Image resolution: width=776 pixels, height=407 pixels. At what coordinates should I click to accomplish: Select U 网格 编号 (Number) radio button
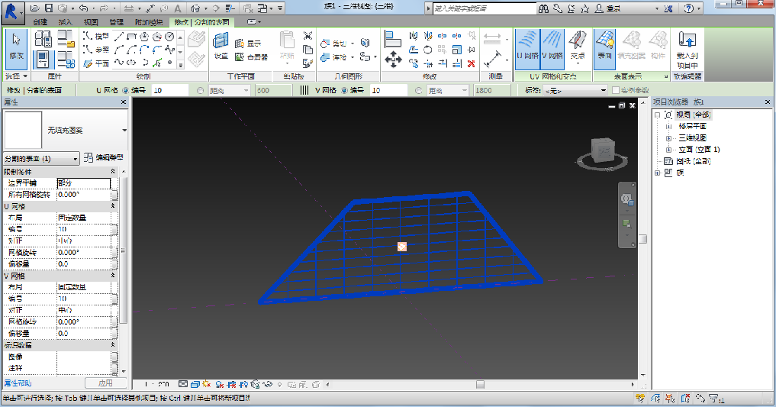tap(125, 90)
